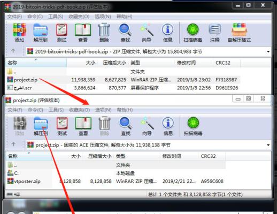Click Info (信息) icon in bitcoin-tricks window

point(168,33)
